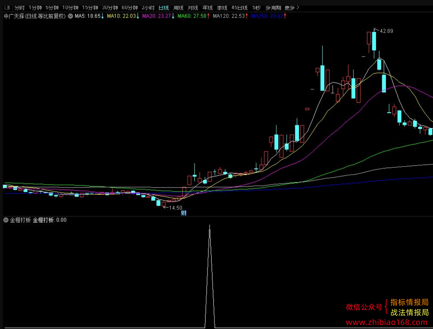The width and height of the screenshot is (433, 329).
Task: Open the dropdown circle beside the stock title
Action: [71, 16]
